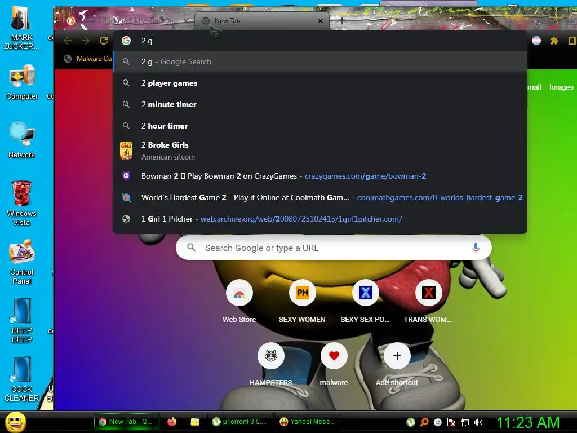The width and height of the screenshot is (577, 433).
Task: Select the Network desktop icon
Action: [x=22, y=140]
